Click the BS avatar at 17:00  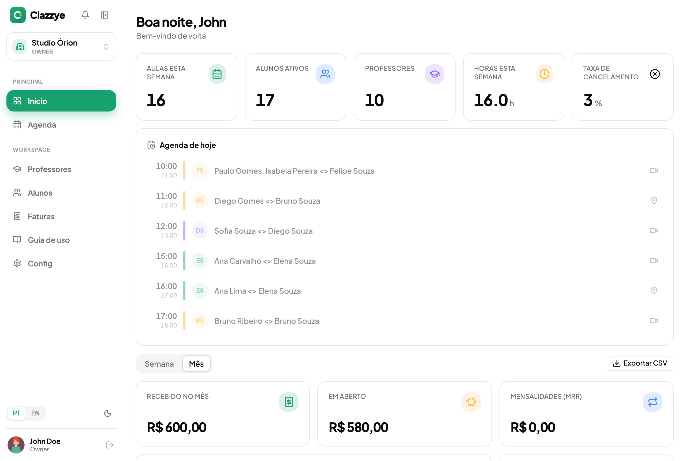click(x=200, y=321)
